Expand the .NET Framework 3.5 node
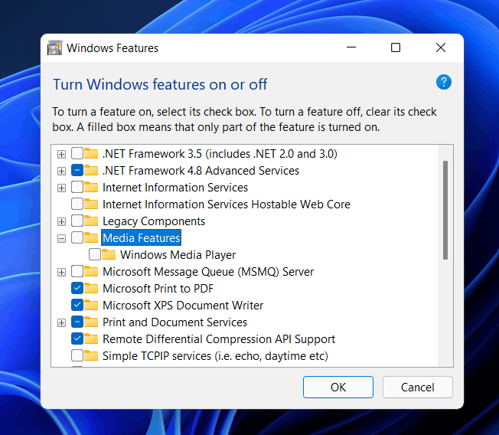The image size is (499, 435). point(61,154)
